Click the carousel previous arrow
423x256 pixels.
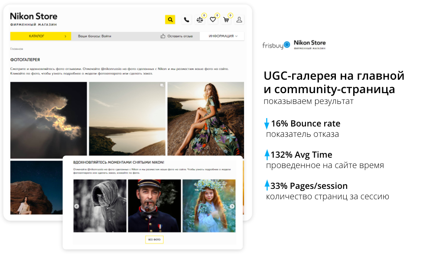coord(77,206)
